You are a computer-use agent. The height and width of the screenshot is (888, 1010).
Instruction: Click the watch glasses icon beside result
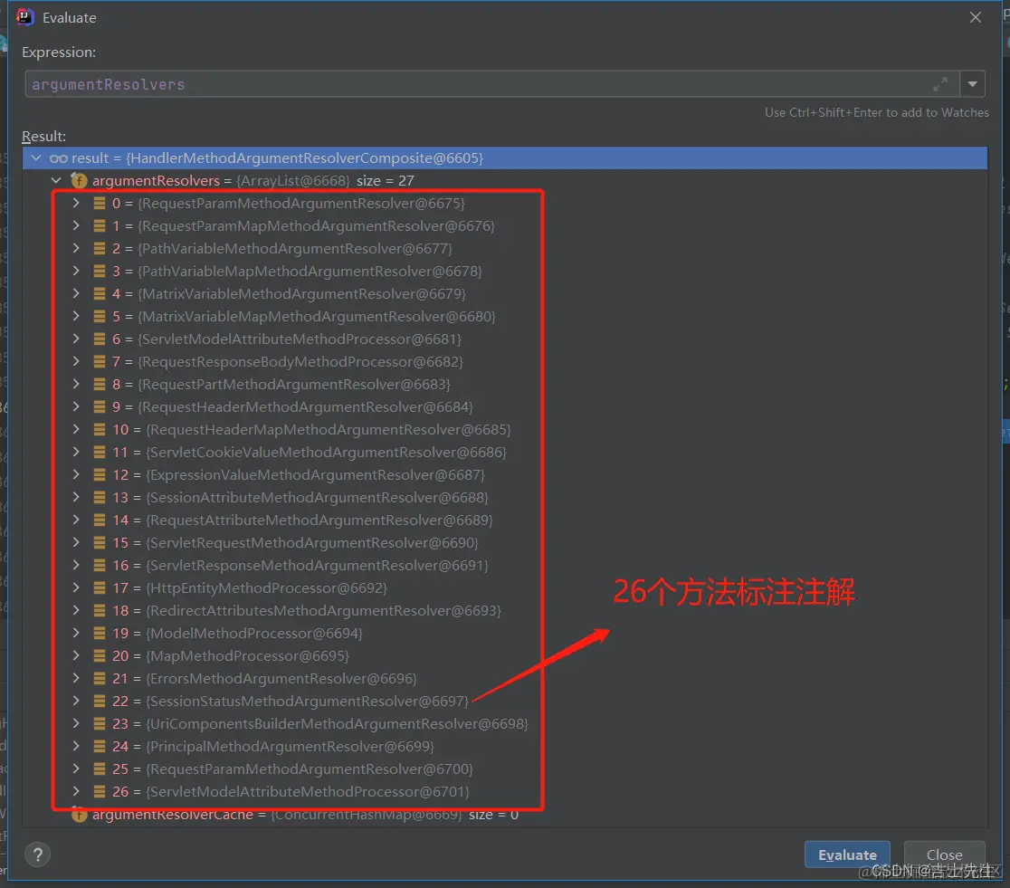tap(59, 158)
